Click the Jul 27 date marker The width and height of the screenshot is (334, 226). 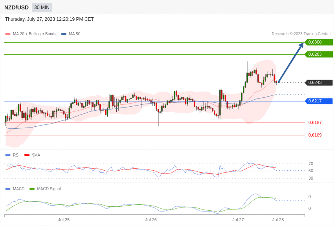[238, 220]
